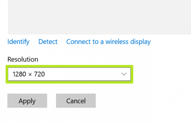The width and height of the screenshot is (191, 124).
Task: Identify connected displays
Action: coord(18,42)
